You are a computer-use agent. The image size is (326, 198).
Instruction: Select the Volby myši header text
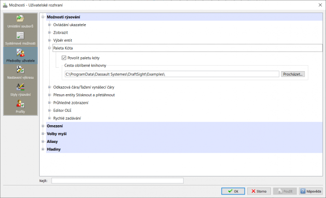click(x=57, y=134)
